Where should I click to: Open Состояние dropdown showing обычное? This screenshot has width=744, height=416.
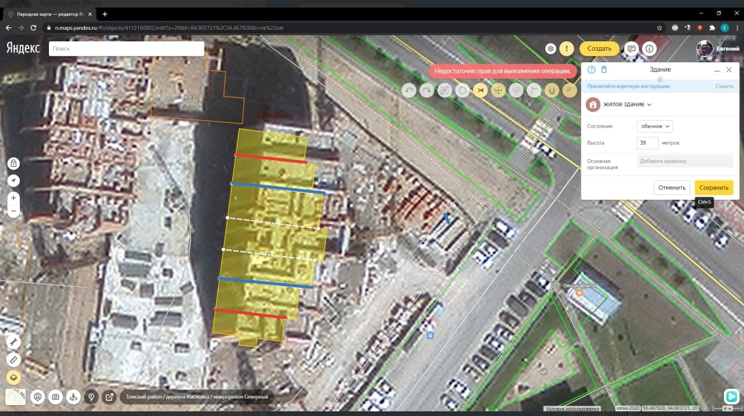point(655,126)
